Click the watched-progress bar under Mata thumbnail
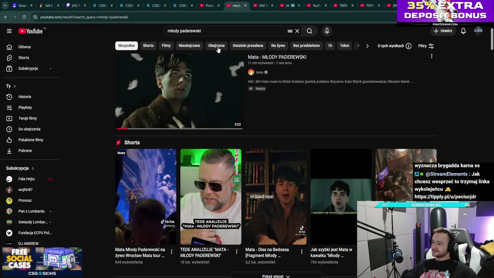This screenshot has width=494, height=278. pyautogui.click(x=179, y=128)
